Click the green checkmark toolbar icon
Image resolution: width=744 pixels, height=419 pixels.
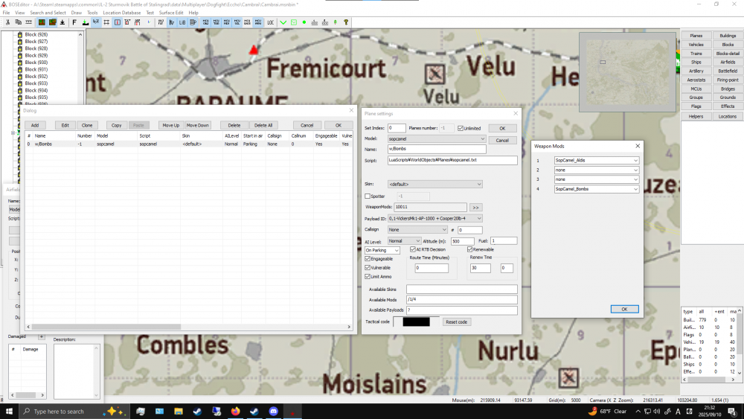coord(283,22)
